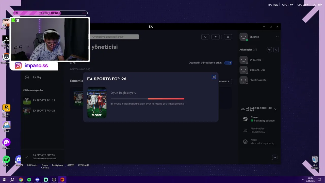Open the Geri Dönüşüm recycle bin
The height and width of the screenshot is (183, 325).
315,162
